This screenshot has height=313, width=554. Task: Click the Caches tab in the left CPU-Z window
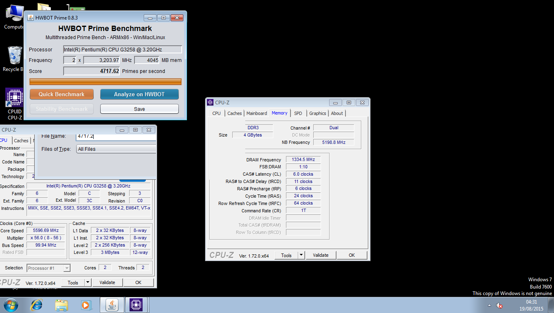coord(21,141)
